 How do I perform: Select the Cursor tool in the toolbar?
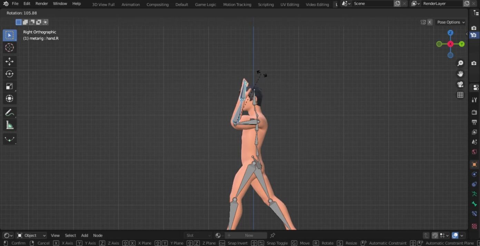(x=10, y=48)
